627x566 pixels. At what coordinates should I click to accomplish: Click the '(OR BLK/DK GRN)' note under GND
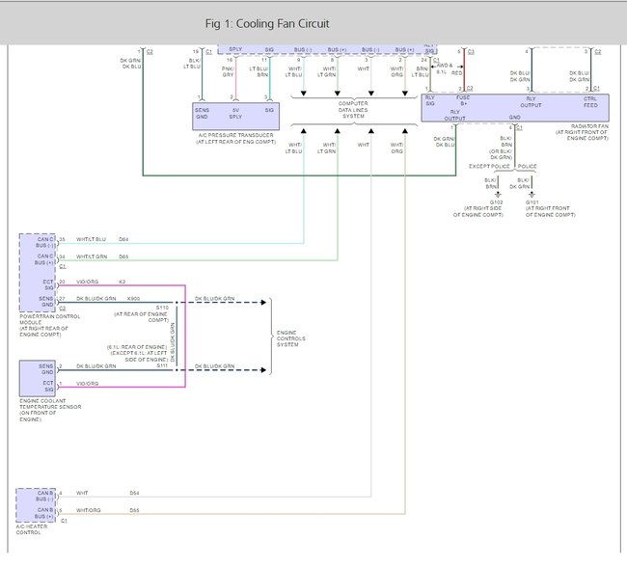pyautogui.click(x=501, y=154)
